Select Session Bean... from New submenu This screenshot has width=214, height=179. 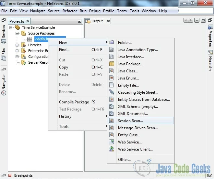click(x=141, y=121)
